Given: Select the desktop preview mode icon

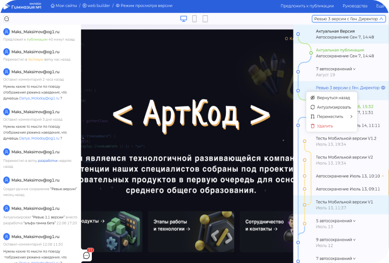Looking at the screenshot, I should point(184,19).
